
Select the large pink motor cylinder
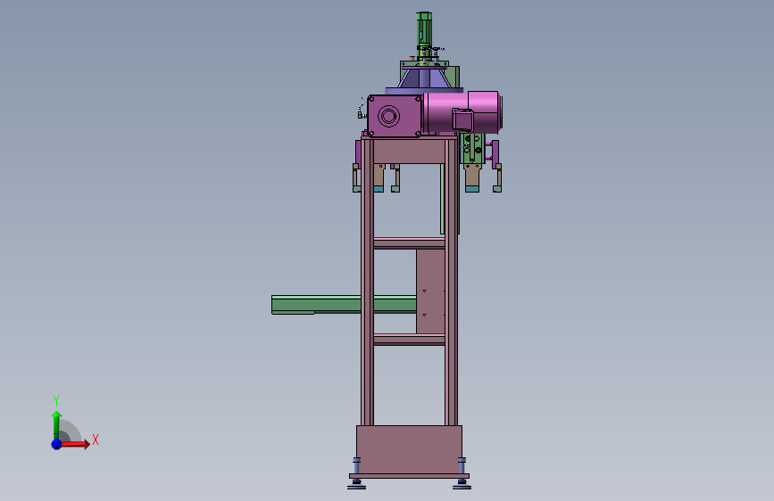tap(462, 112)
